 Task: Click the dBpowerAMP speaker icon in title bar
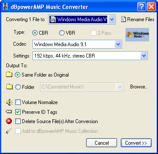click(5, 7)
